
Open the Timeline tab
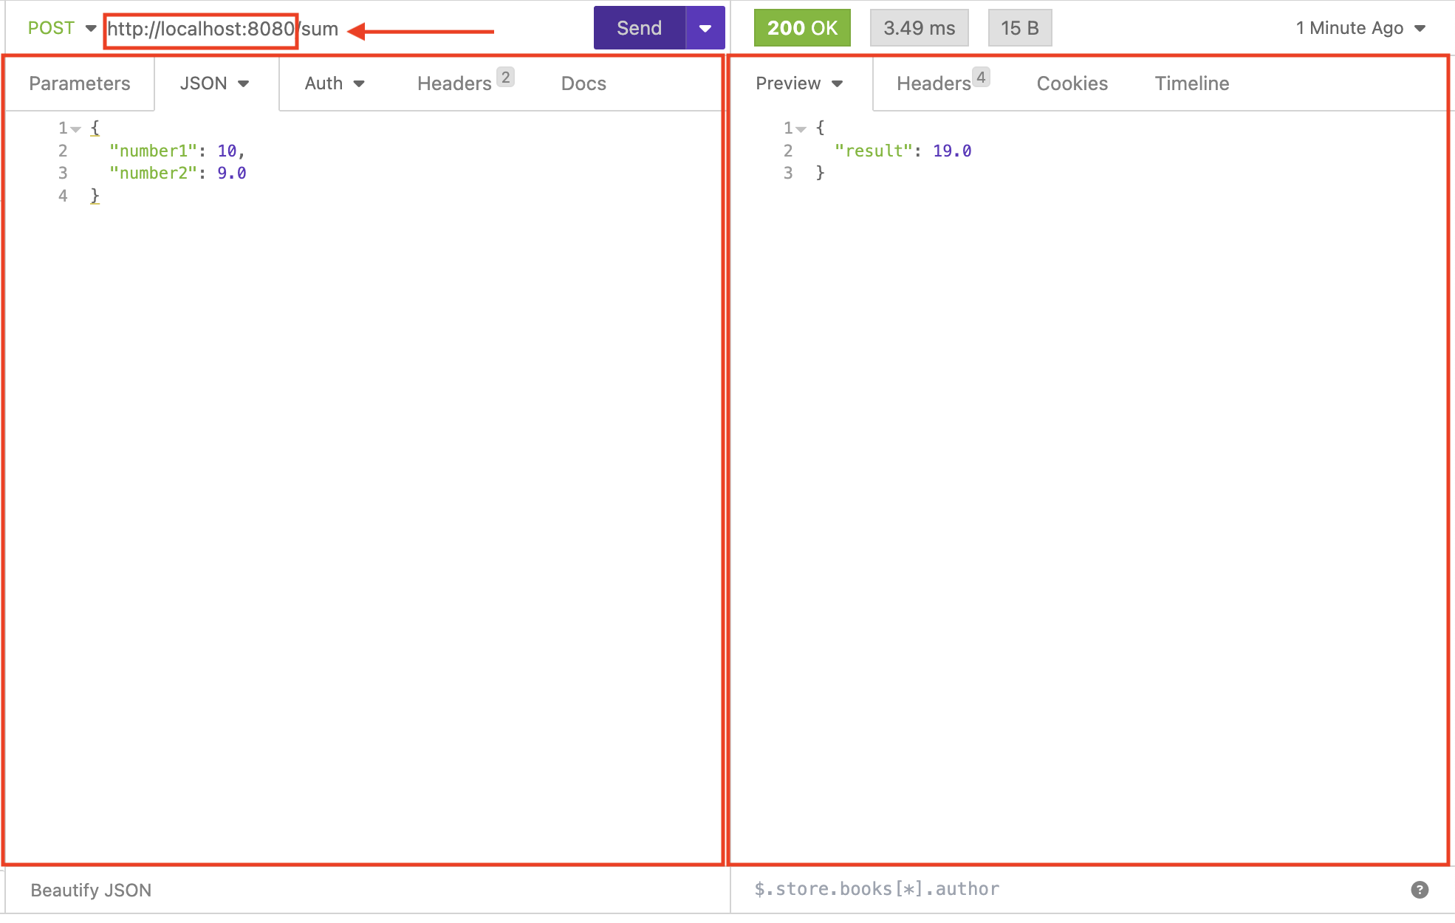1191,83
